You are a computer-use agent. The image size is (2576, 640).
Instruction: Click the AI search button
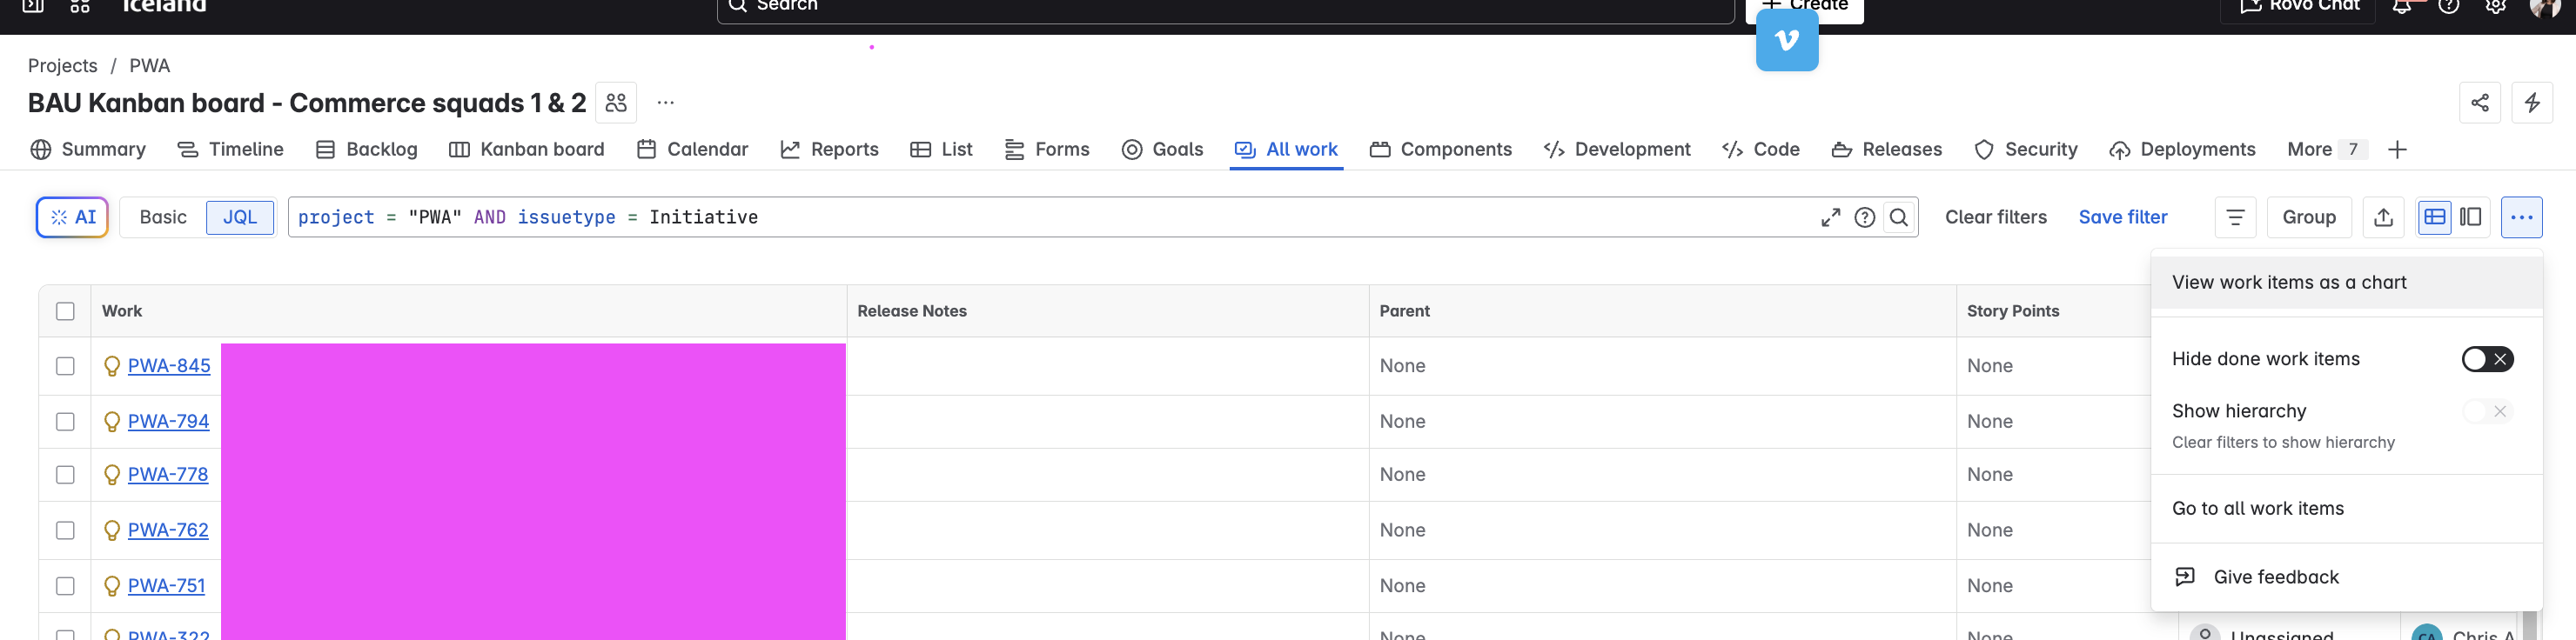pos(73,217)
